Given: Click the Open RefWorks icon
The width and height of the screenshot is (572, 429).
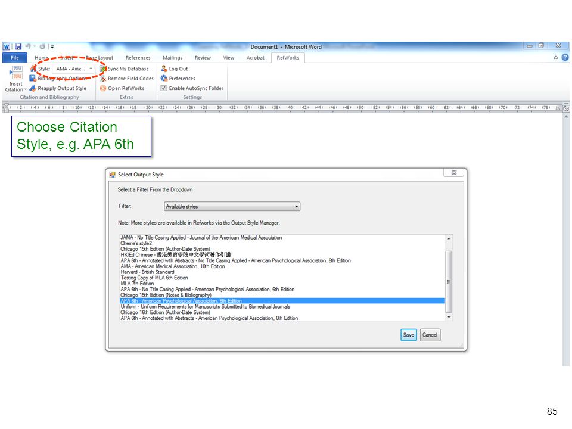Looking at the screenshot, I should 103,88.
